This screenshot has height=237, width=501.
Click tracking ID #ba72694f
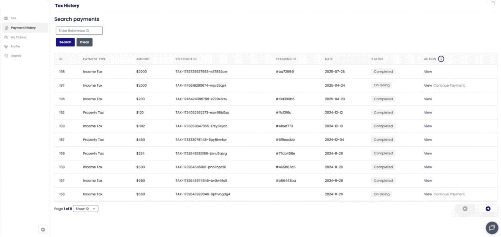coord(285,72)
